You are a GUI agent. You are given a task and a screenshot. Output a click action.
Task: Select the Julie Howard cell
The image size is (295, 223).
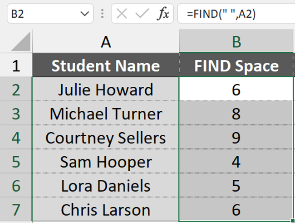point(106,89)
